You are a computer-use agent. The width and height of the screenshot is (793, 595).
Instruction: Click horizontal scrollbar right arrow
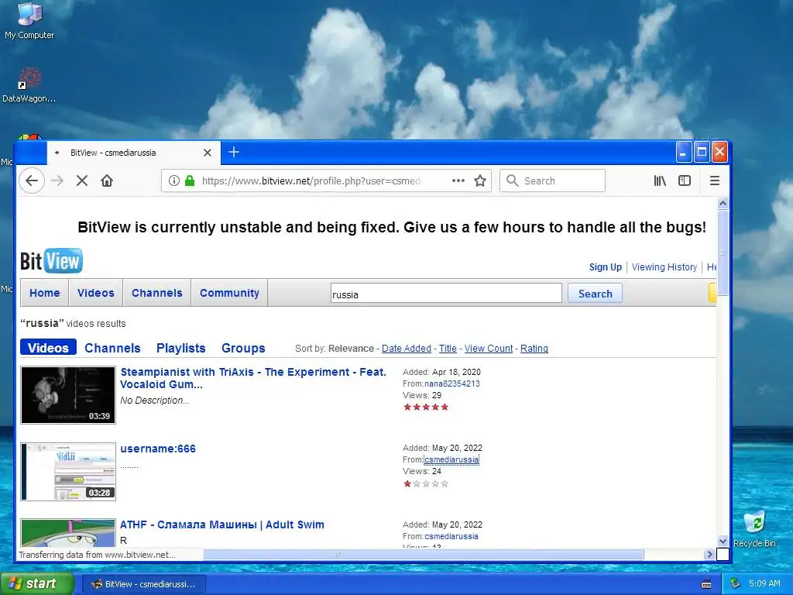(x=709, y=555)
